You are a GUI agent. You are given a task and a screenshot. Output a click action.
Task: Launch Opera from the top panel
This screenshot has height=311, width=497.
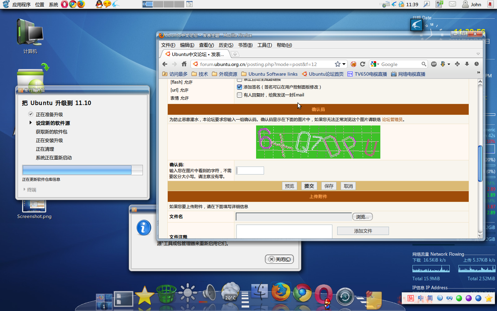click(65, 4)
